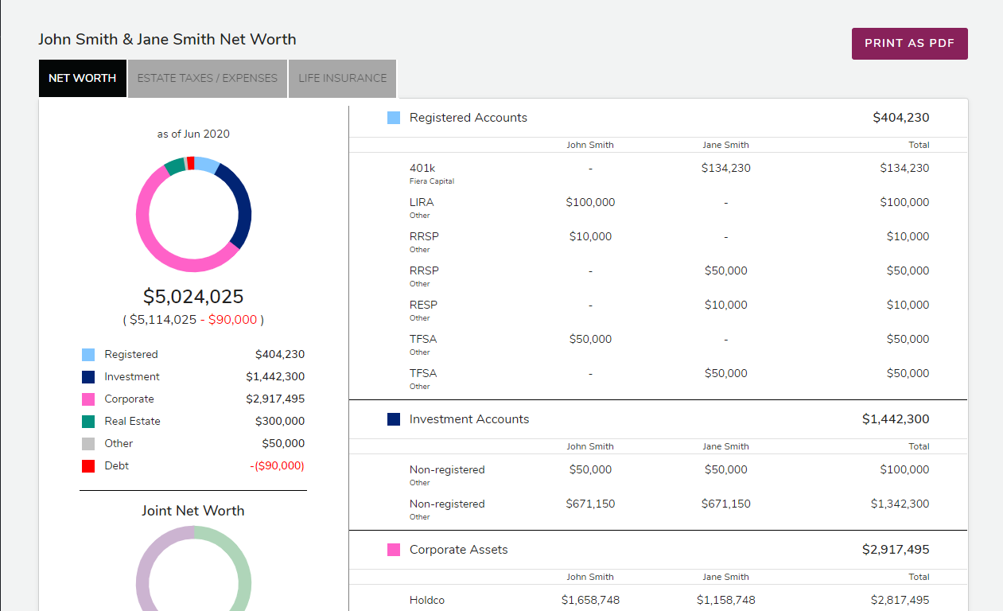
Task: Click the $300,000 Real Estate legend value
Action: [x=280, y=422]
